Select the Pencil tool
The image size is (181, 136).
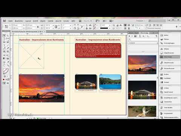[8, 48]
